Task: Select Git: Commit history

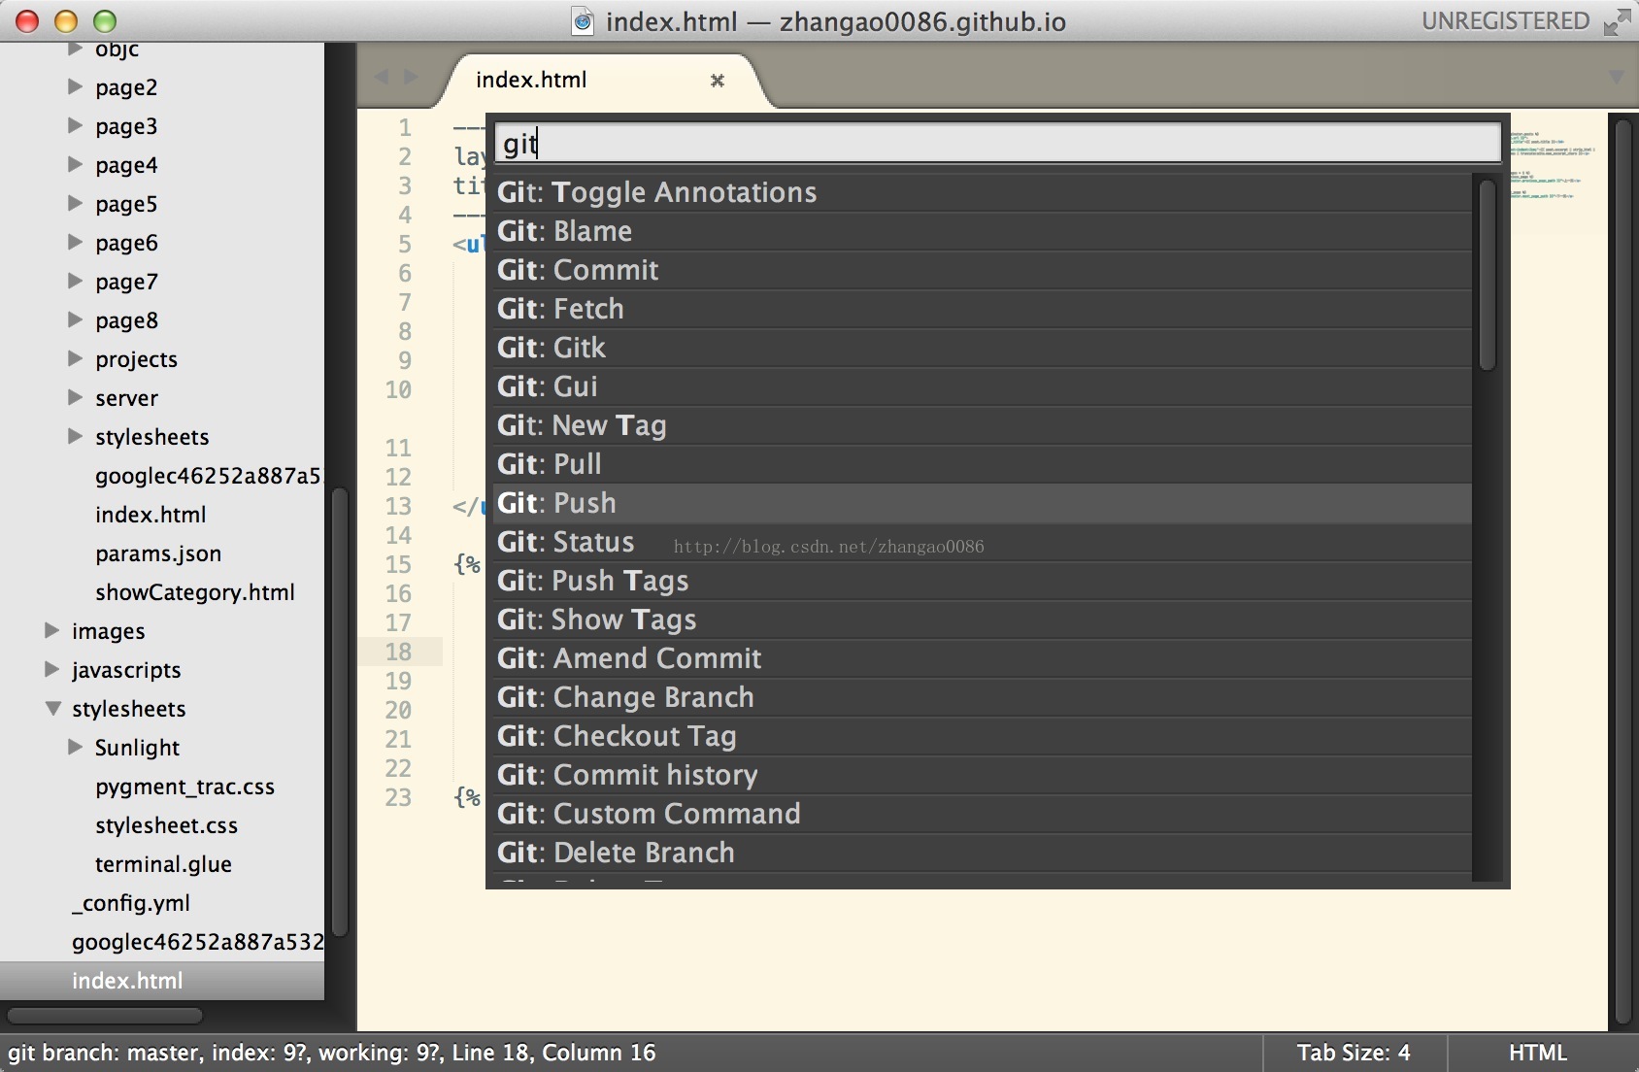Action: pyautogui.click(x=983, y=775)
